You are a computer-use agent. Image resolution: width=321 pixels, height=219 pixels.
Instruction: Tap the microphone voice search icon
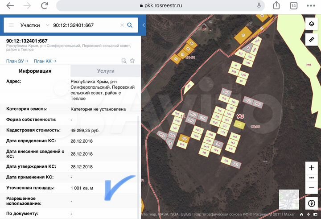259,5
